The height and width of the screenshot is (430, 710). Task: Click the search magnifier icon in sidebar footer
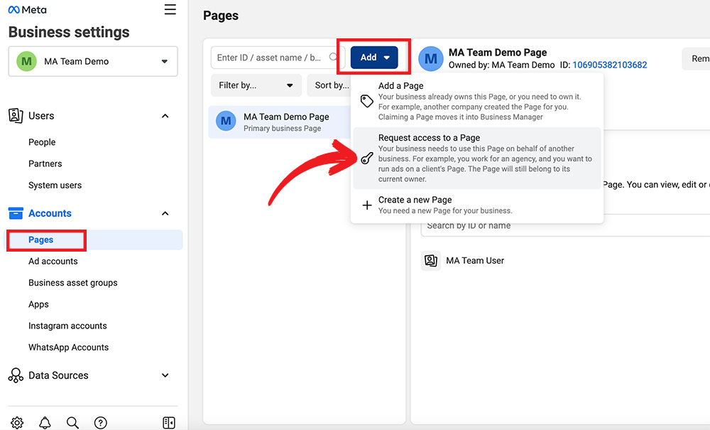(72, 423)
